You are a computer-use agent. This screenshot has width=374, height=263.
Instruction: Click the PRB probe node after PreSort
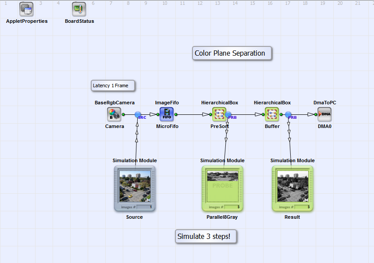coord(228,114)
